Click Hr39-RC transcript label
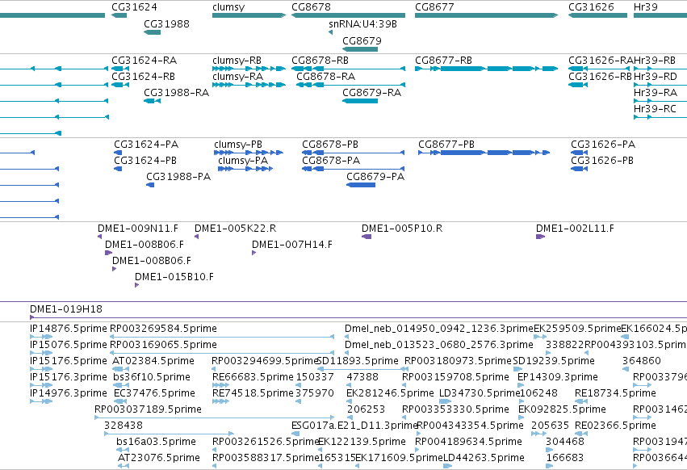Screen dimensions: 687x470 point(655,109)
